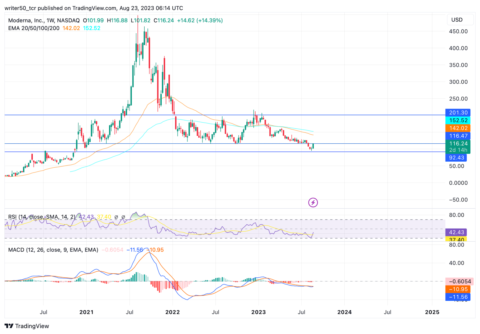
Task: Select the L101.82 low value in the legend
Action: click(x=141, y=20)
